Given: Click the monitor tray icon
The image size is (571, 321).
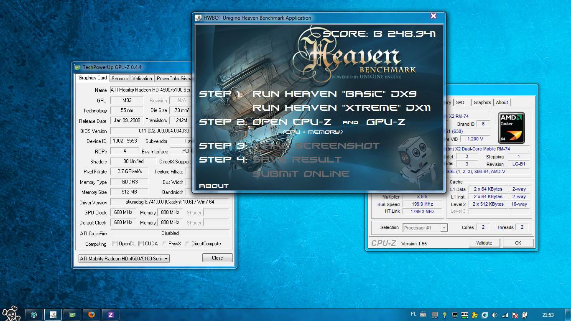Looking at the screenshot, I should [x=455, y=315].
